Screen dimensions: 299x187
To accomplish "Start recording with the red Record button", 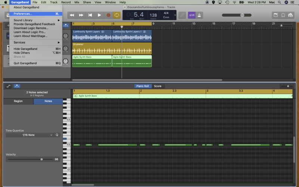I will point(108,15).
